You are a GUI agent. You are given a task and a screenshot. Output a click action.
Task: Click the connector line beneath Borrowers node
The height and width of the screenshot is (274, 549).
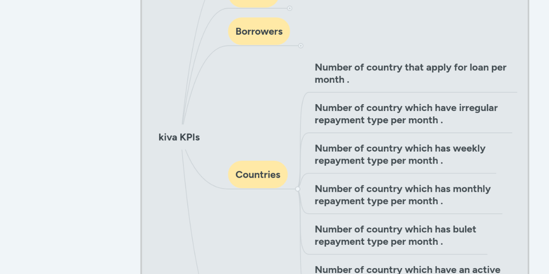tap(261, 46)
